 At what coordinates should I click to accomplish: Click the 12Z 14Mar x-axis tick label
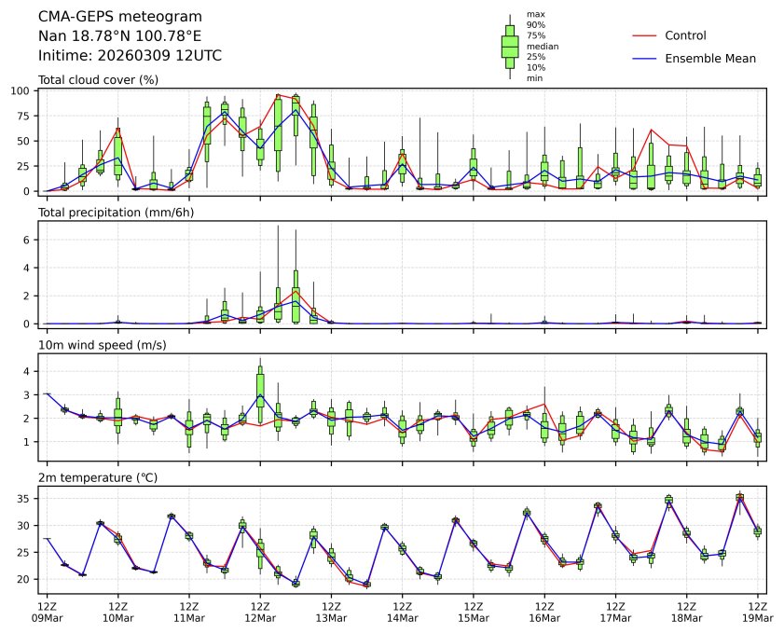click(x=402, y=611)
